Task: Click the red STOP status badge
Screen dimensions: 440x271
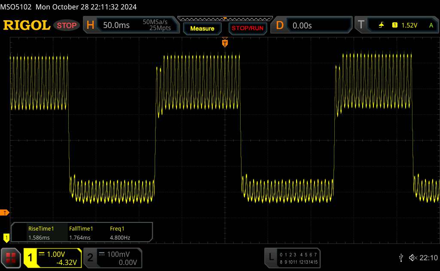Action: click(x=67, y=25)
